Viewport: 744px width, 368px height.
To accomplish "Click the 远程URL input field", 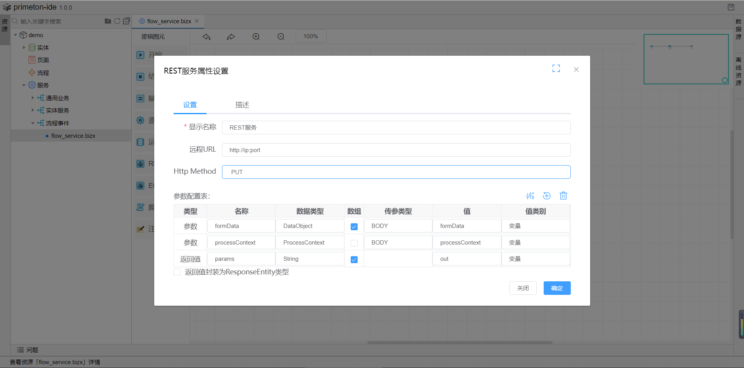I will click(x=396, y=150).
